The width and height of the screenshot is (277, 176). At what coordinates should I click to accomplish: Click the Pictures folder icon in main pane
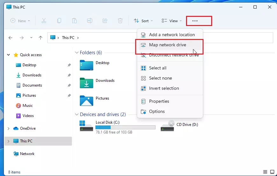[x=87, y=101]
